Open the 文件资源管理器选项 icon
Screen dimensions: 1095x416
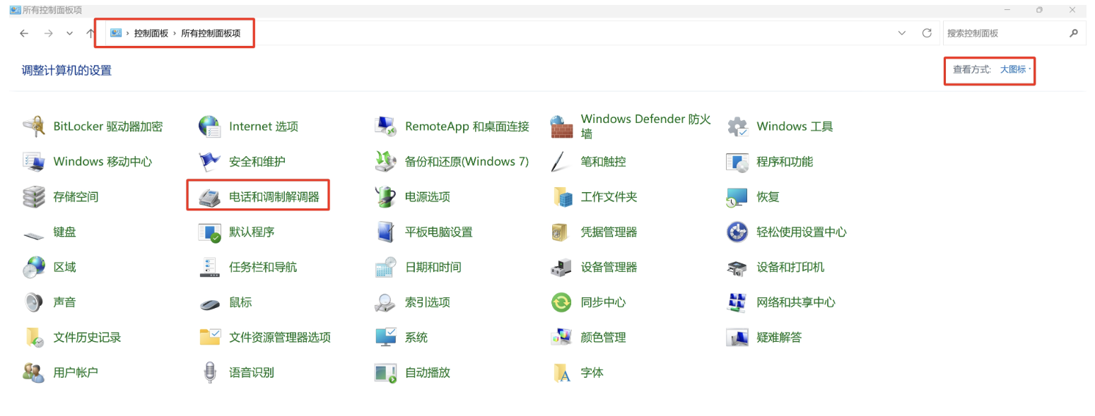[209, 338]
